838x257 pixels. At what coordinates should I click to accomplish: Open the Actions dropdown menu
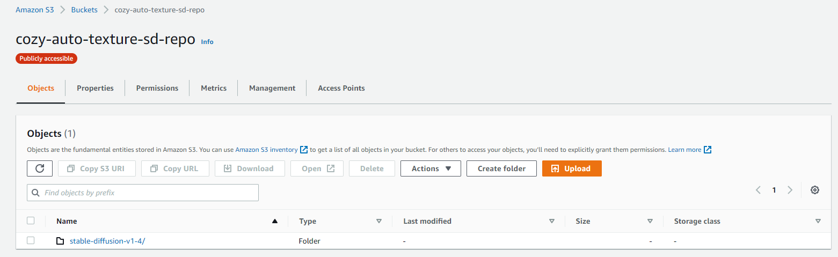click(431, 168)
